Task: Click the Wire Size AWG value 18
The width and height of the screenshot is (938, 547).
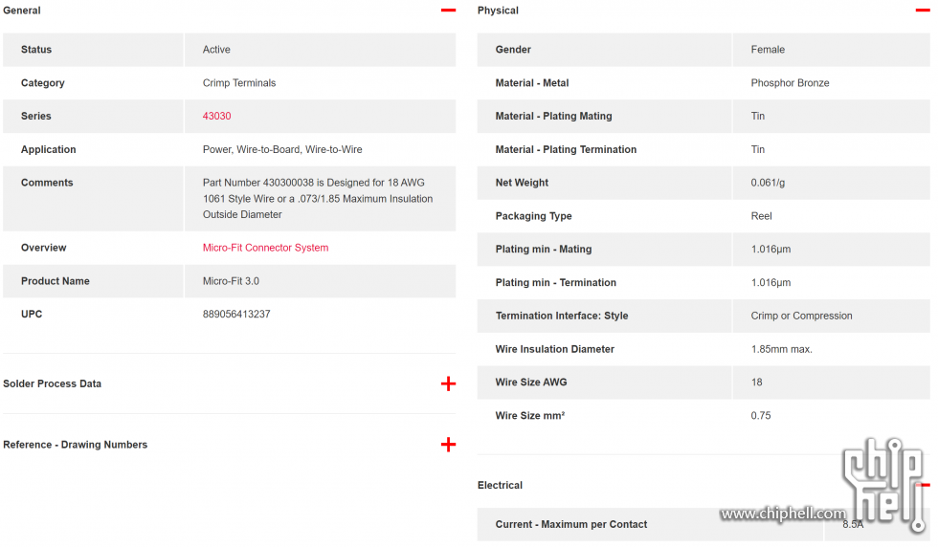Action: [x=756, y=382]
